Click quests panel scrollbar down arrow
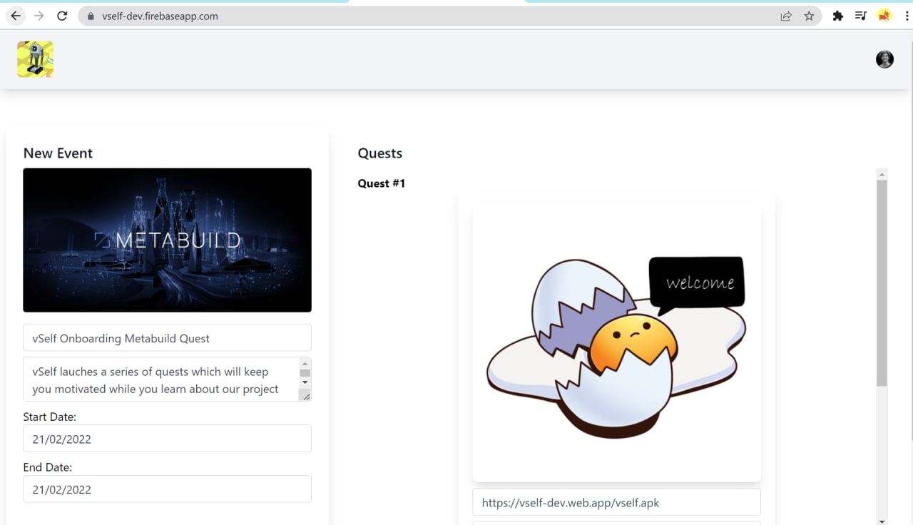The height and width of the screenshot is (525, 913). pyautogui.click(x=882, y=521)
